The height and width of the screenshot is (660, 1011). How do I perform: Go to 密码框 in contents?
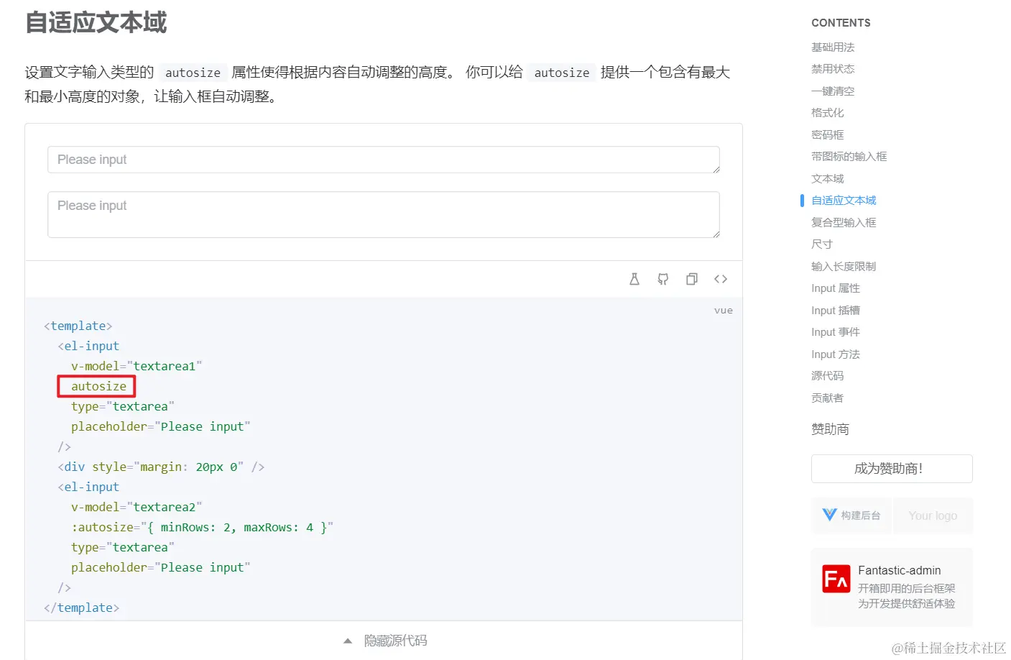828,135
